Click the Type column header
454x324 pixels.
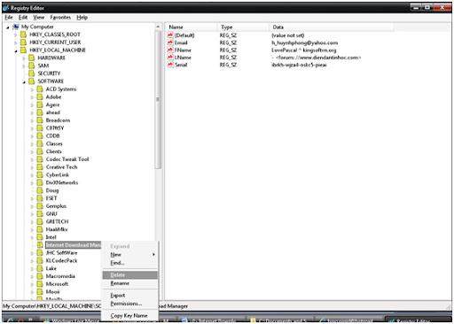243,27
